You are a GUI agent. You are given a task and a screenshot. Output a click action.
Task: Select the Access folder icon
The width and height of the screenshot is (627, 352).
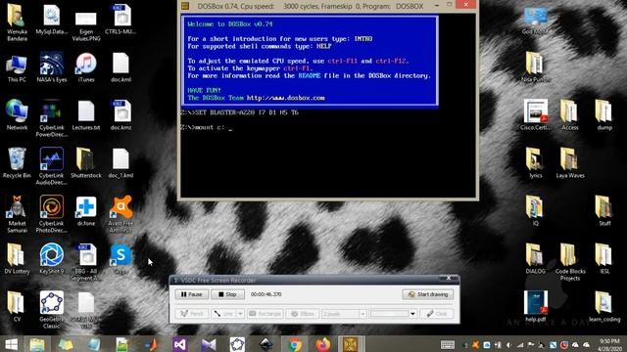tap(570, 115)
